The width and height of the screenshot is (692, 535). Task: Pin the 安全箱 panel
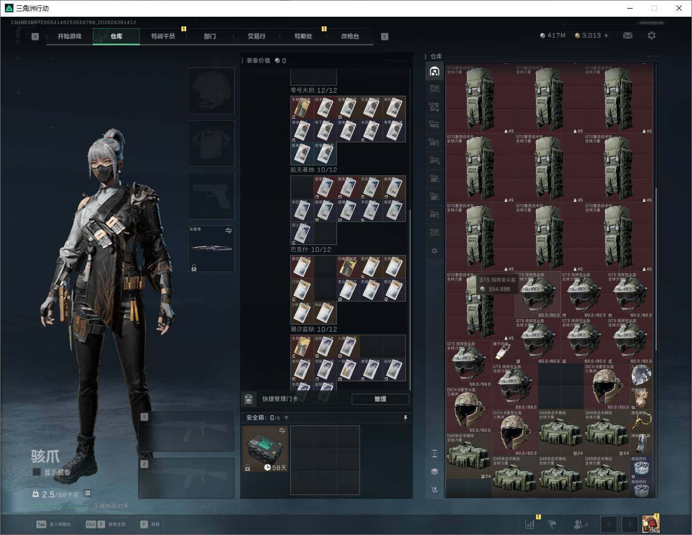[405, 417]
